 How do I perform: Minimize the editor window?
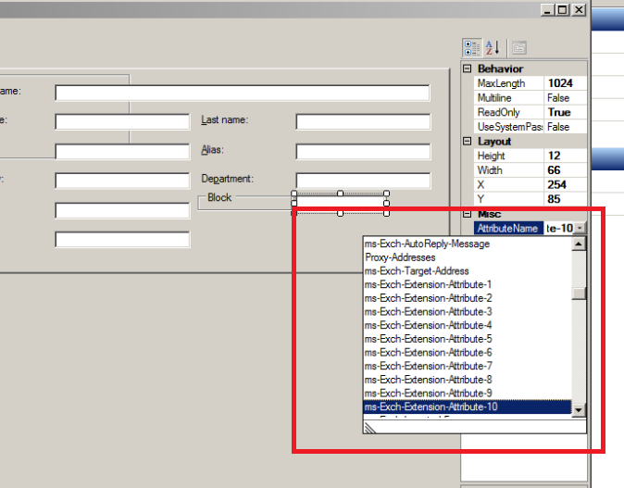tap(548, 9)
